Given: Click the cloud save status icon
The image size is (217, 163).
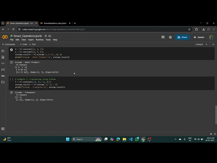Looking at the screenshot, I should click(50, 36).
